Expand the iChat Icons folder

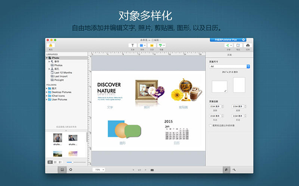(x=47, y=96)
